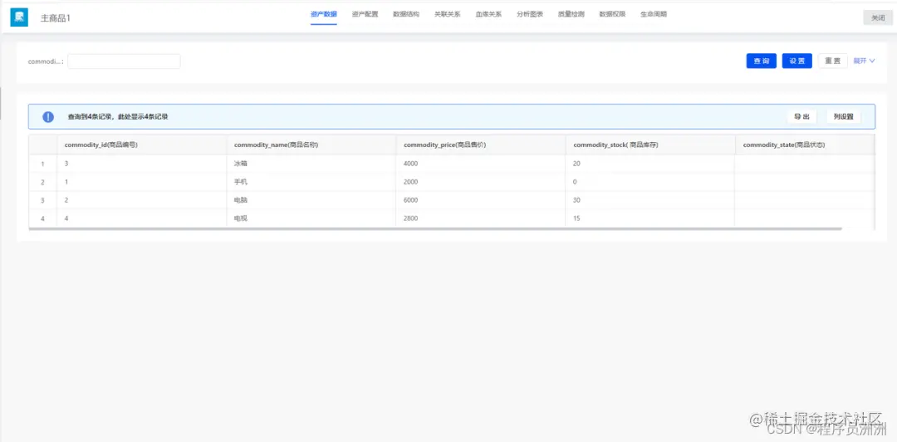Image resolution: width=897 pixels, height=442 pixels.
Task: Click price cell 2000
Action: pos(481,182)
